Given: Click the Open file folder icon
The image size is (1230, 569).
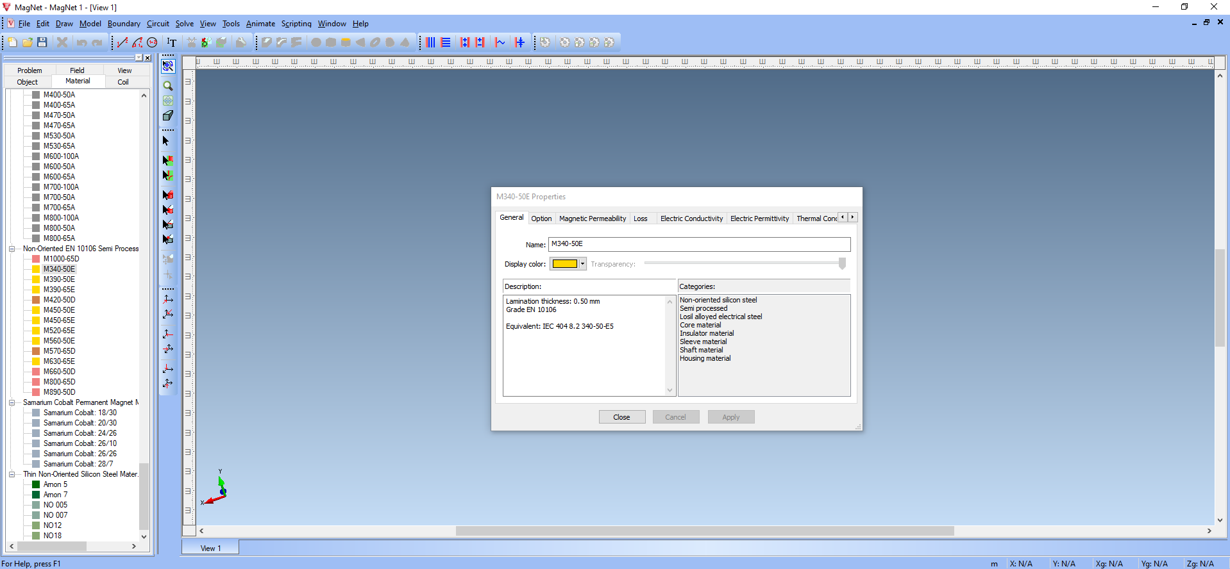Looking at the screenshot, I should (x=27, y=42).
